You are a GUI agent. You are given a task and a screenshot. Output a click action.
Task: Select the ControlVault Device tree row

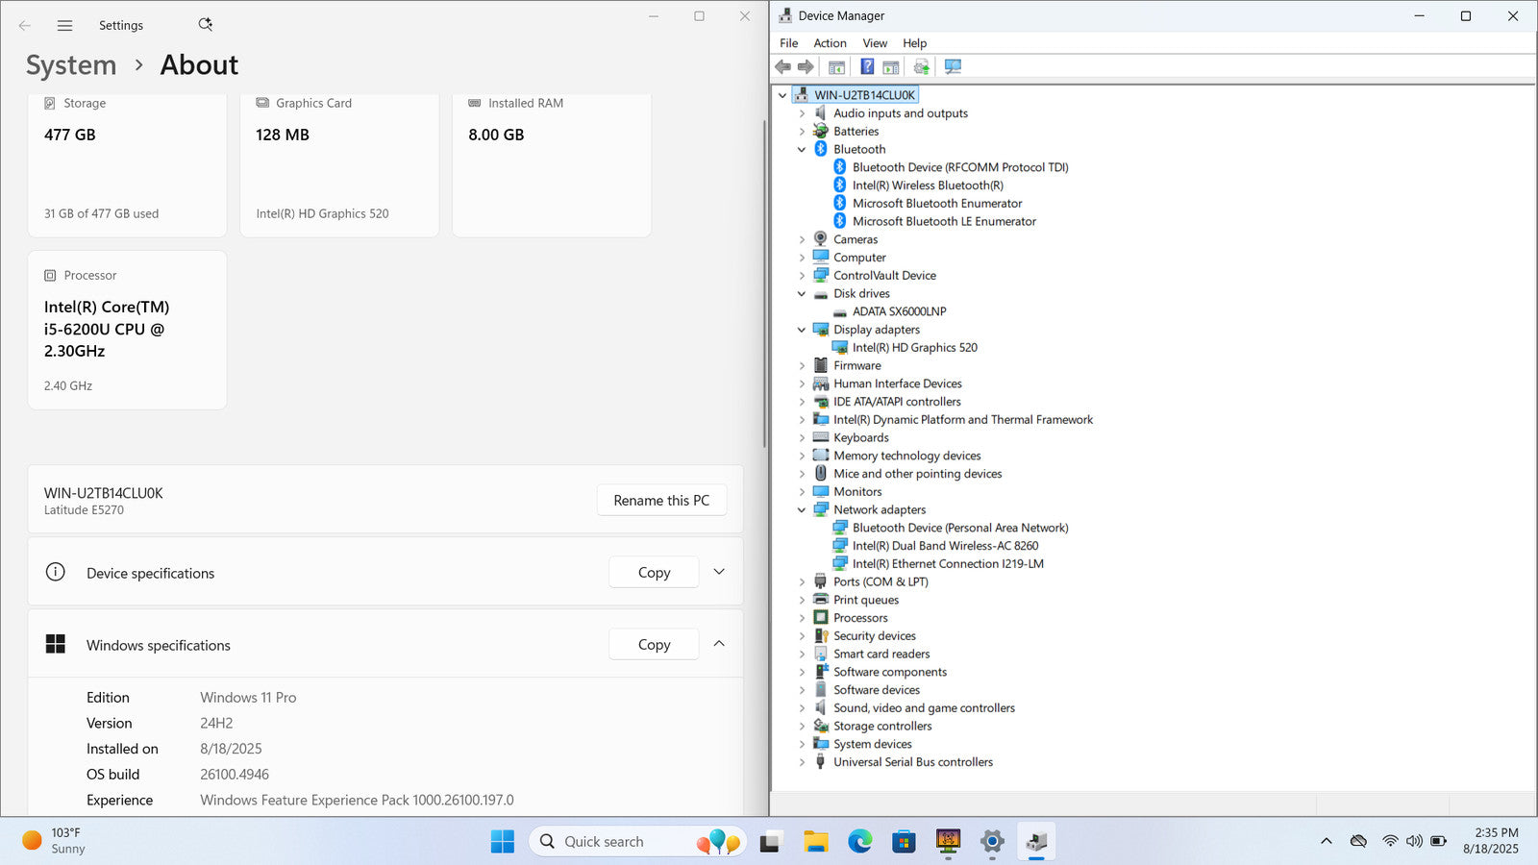[884, 276]
